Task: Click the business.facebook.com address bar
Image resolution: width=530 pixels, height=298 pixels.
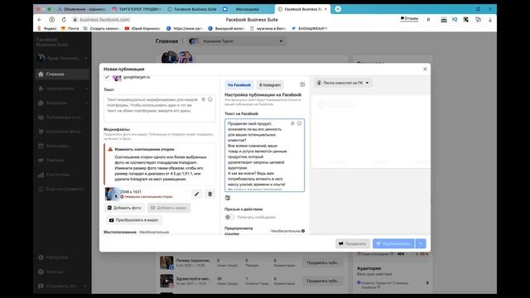Action: pyautogui.click(x=104, y=20)
